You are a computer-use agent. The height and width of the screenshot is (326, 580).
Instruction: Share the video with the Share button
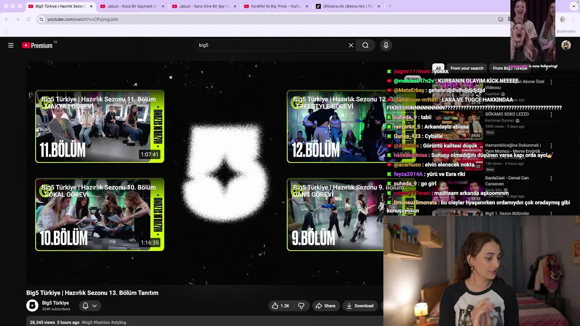pos(325,306)
